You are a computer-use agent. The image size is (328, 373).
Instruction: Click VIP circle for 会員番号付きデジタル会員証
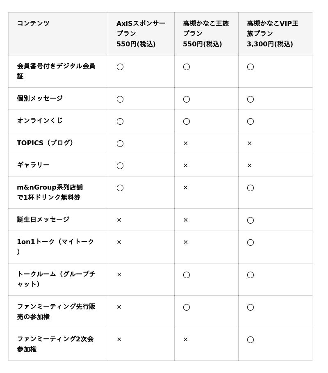(x=251, y=66)
